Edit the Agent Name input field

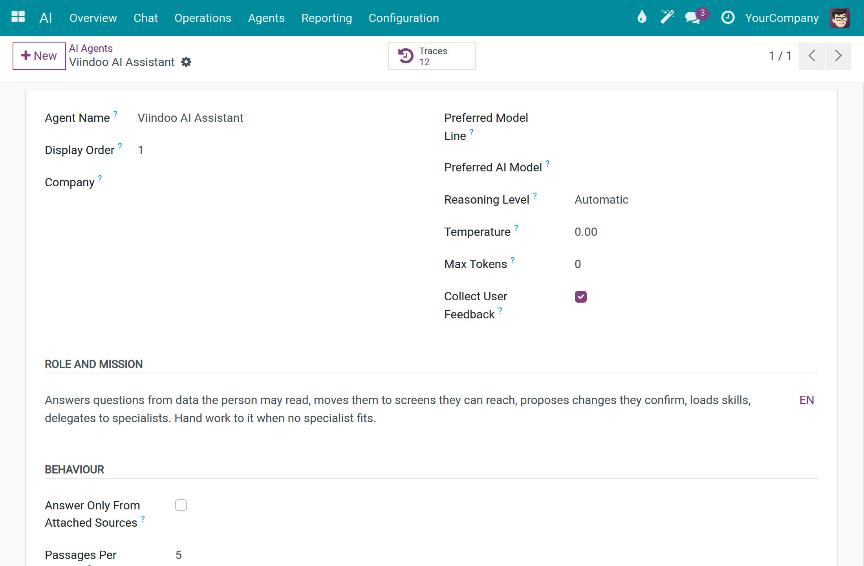(278, 118)
